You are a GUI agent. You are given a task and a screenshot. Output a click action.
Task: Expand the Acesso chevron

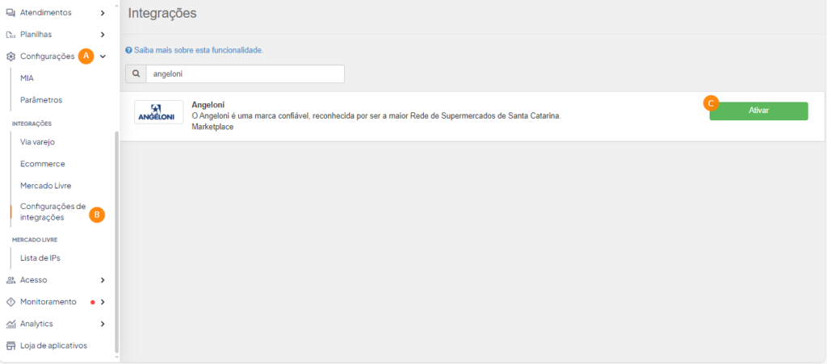coord(103,280)
